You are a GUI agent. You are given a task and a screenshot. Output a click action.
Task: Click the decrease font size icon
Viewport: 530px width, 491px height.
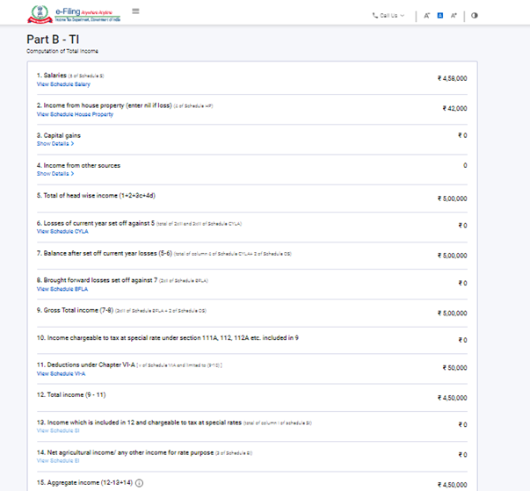(x=426, y=16)
